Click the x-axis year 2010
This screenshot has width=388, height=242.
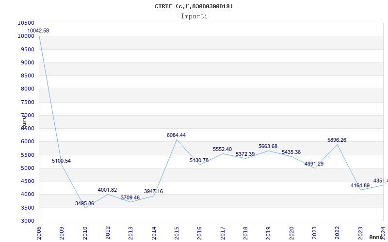pos(85,233)
